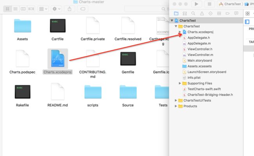This screenshot has width=254, height=156.
Task: Select the CONTRIBUTING.md file
Action: tap(93, 58)
